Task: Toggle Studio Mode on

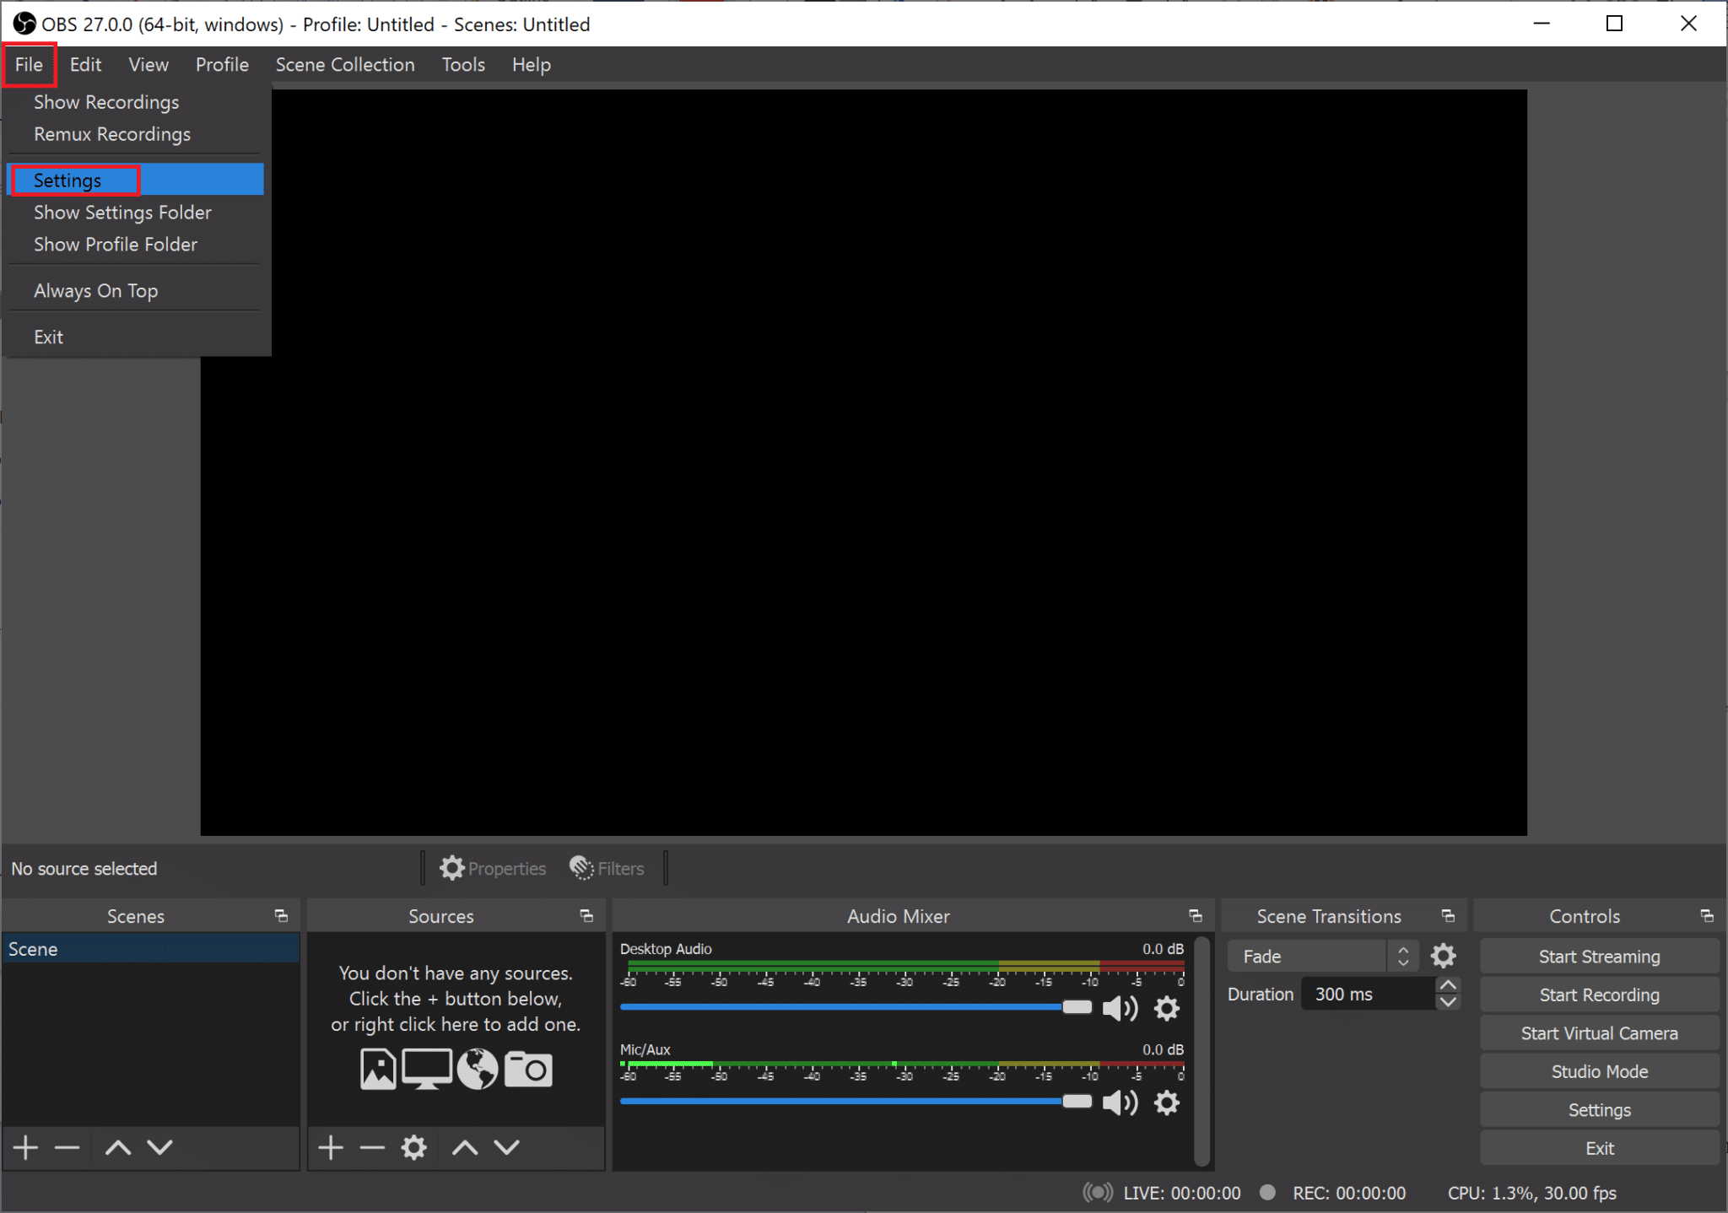Action: point(1601,1070)
